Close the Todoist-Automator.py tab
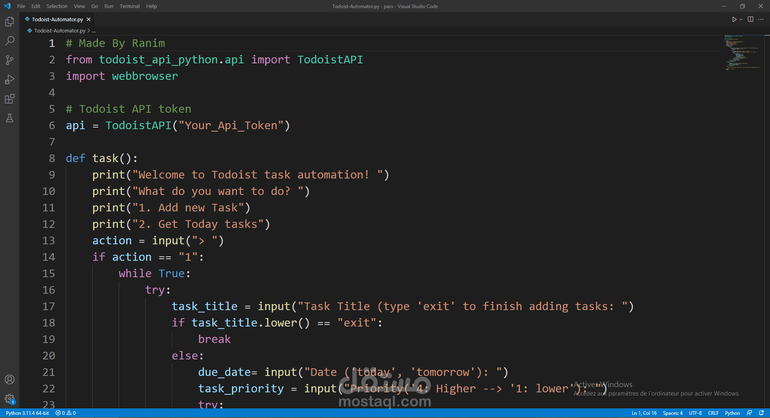 89,19
